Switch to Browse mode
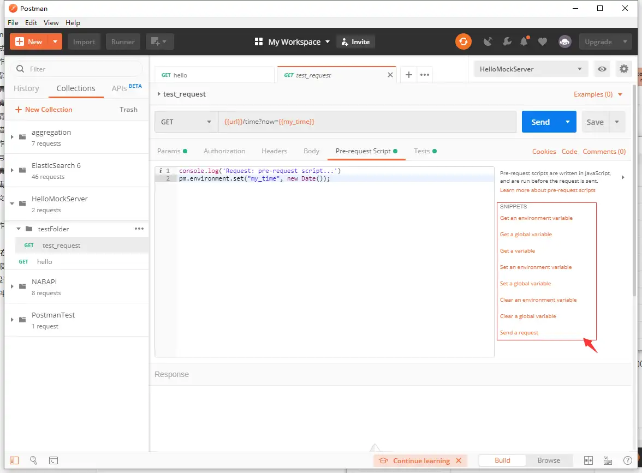The height and width of the screenshot is (473, 642). [x=549, y=460]
